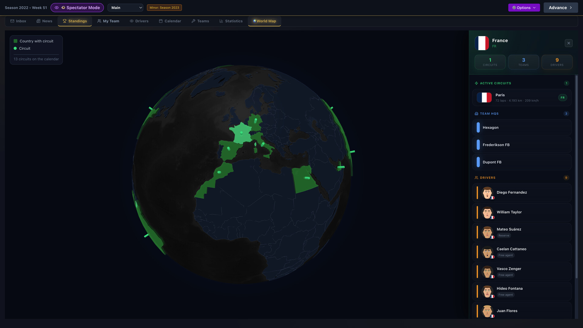Screen dimensions: 583x328
Task: Click the Morocco circuit marker on globe
Action: pos(219,172)
